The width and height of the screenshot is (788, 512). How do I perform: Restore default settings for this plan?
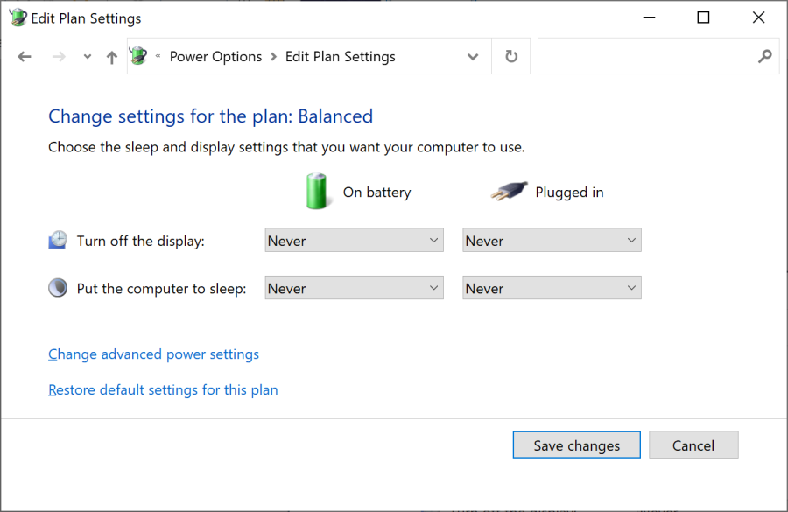[x=163, y=389]
